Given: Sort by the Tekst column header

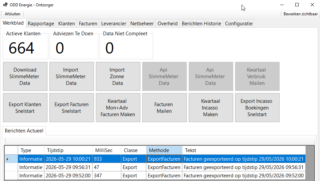Looking at the screenshot, I should 244,150.
